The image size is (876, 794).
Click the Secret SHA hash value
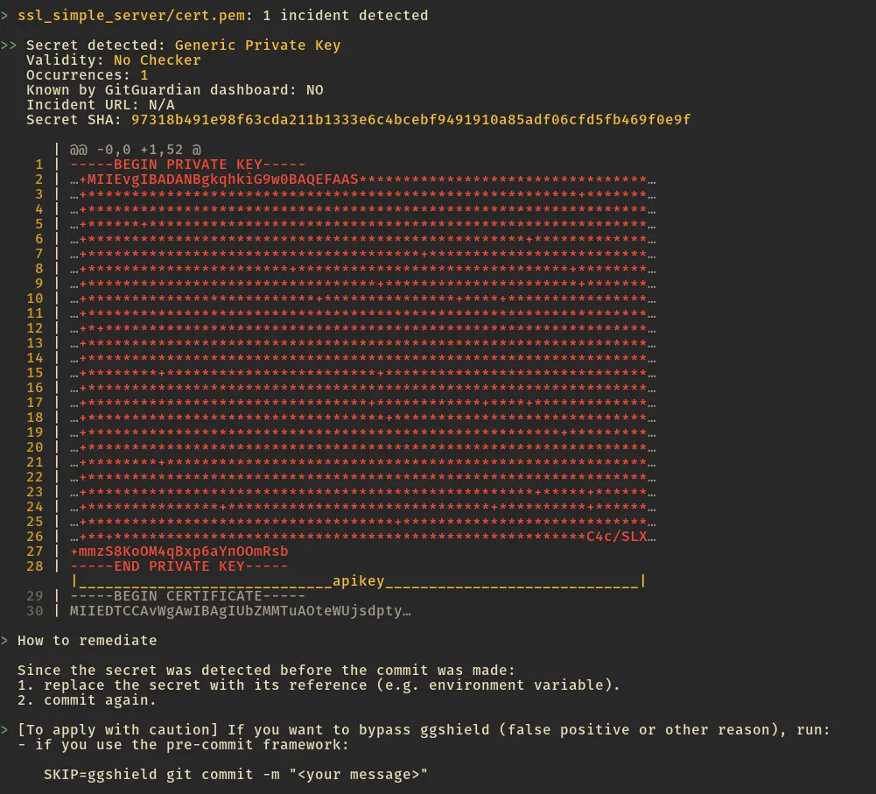click(x=410, y=119)
